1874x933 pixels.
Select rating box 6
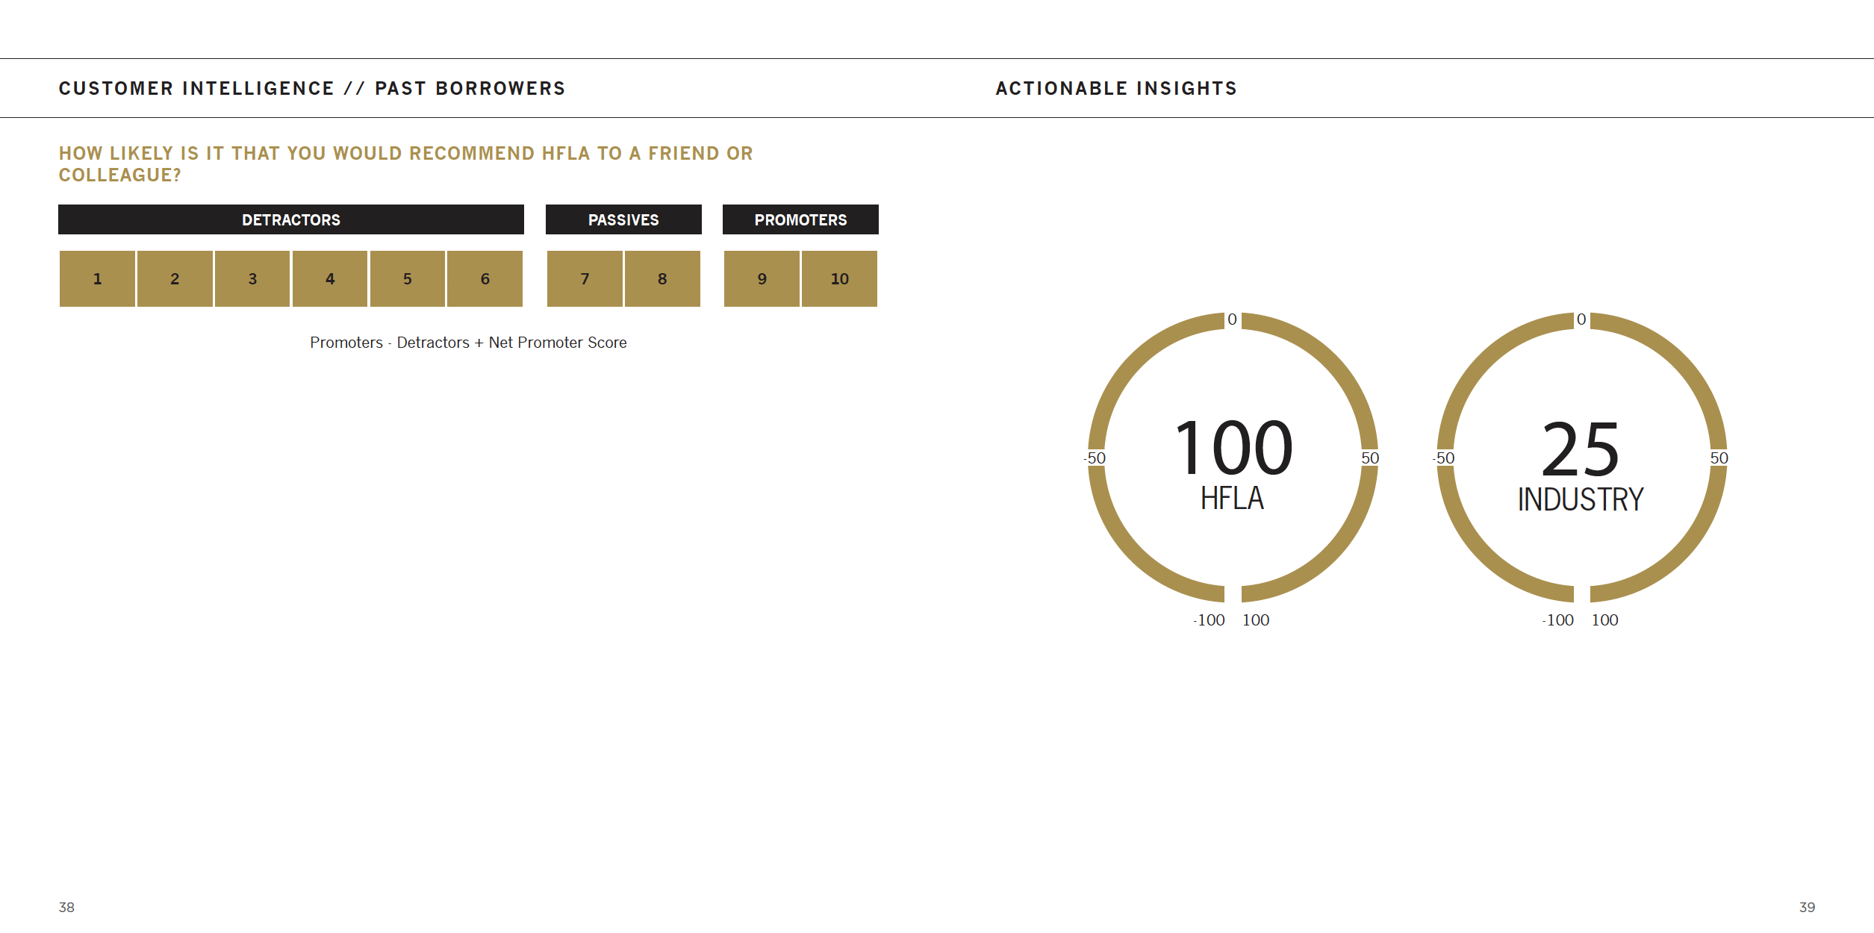(x=485, y=278)
